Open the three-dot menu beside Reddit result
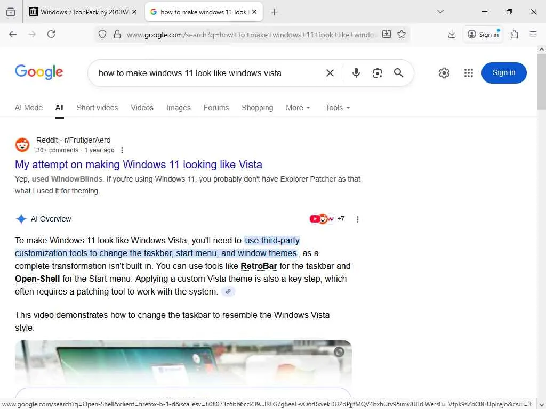This screenshot has width=546, height=409. click(122, 150)
